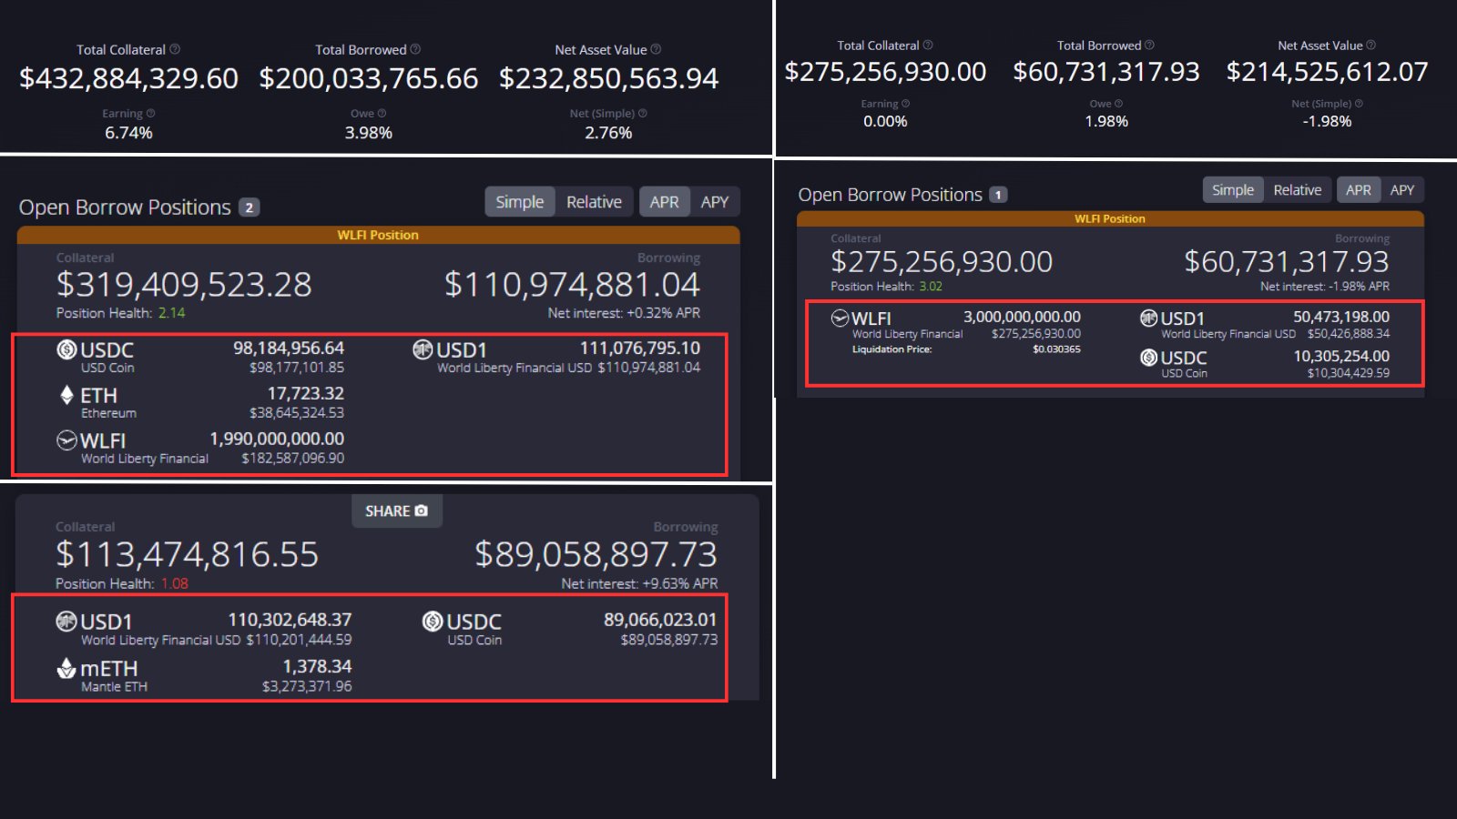Click the help icon beside left Total Borrowed
This screenshot has height=819, width=1457.
(415, 49)
